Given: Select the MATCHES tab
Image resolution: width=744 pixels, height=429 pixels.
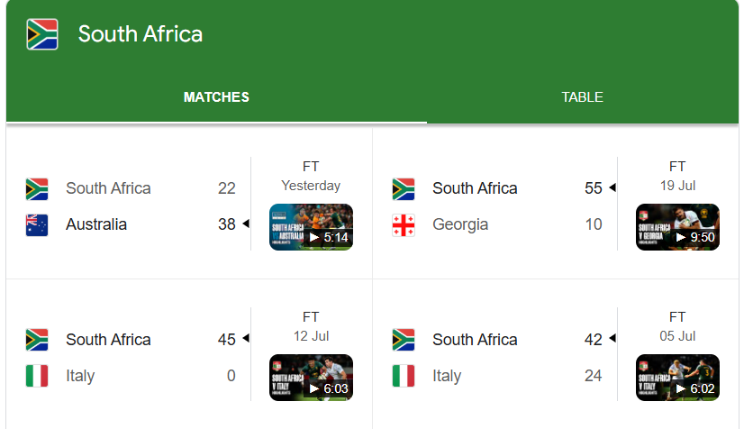Looking at the screenshot, I should click(x=216, y=97).
